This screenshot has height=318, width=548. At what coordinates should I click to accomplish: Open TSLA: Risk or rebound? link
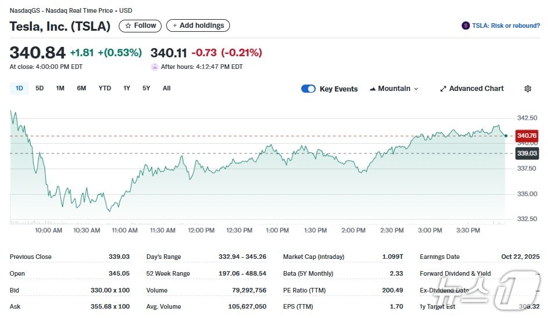point(506,25)
